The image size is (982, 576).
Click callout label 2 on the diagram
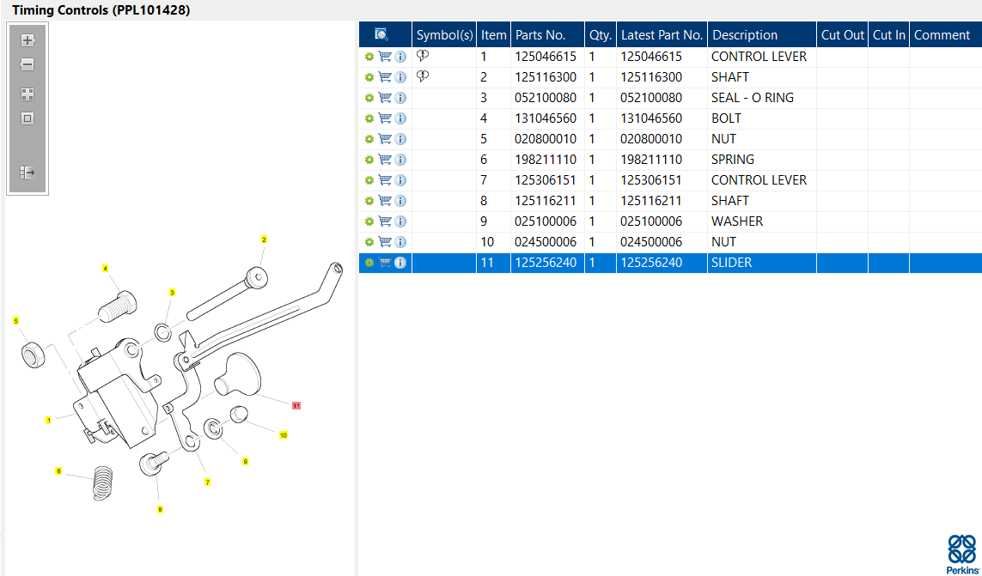coord(264,239)
